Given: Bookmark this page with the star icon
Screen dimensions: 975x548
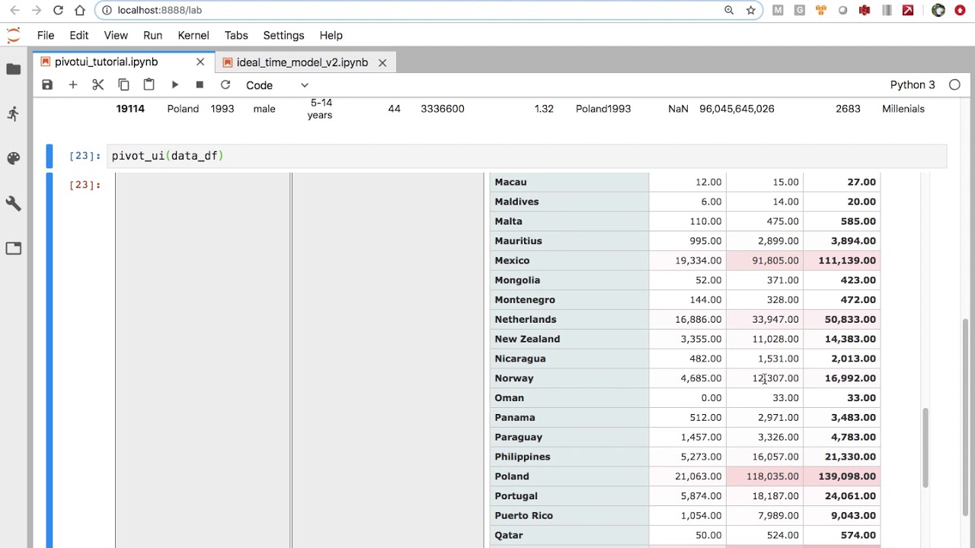Looking at the screenshot, I should [x=751, y=11].
